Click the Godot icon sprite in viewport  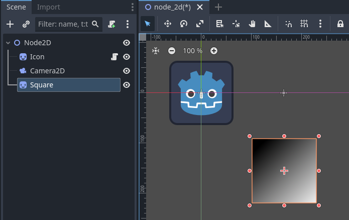pyautogui.click(x=201, y=93)
